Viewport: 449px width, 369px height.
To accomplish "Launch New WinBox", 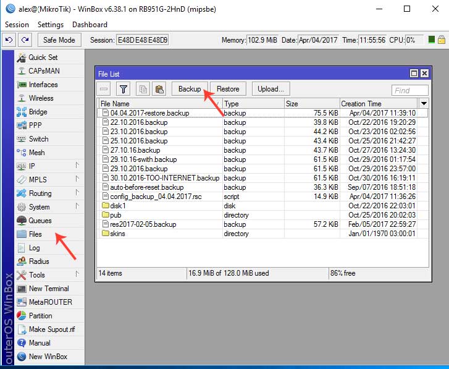I will pyautogui.click(x=49, y=357).
